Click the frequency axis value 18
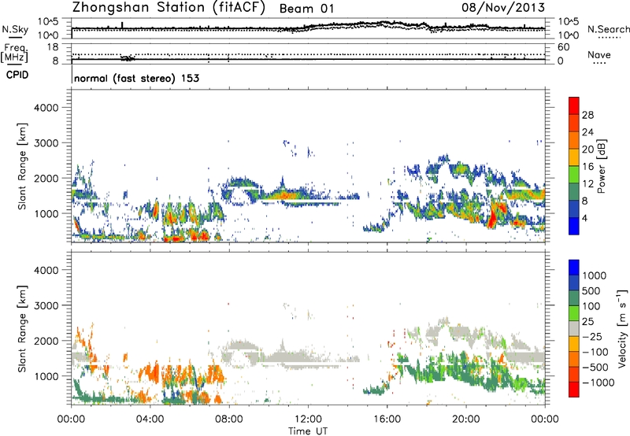 52,47
